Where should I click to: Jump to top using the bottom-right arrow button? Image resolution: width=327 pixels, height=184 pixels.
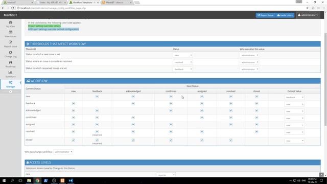pyautogui.click(x=321, y=175)
